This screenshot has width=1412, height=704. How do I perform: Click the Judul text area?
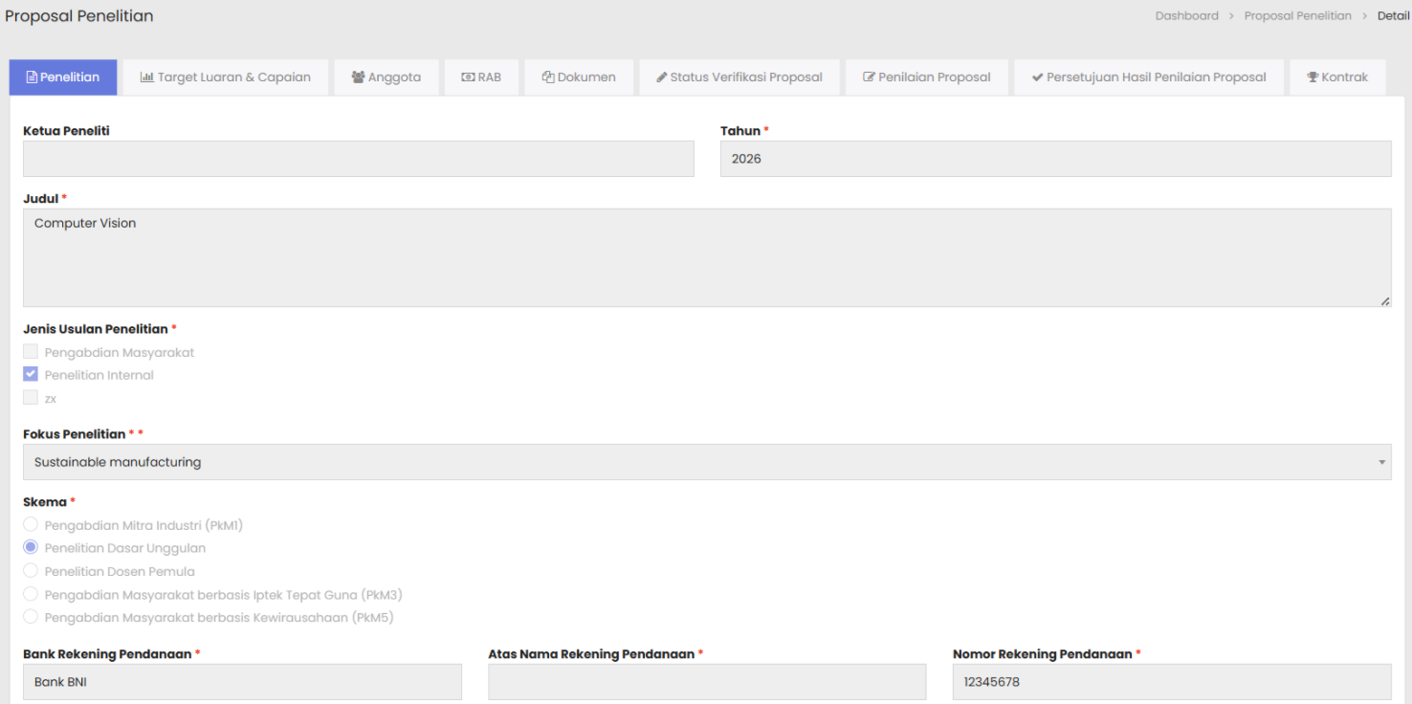tap(706, 257)
